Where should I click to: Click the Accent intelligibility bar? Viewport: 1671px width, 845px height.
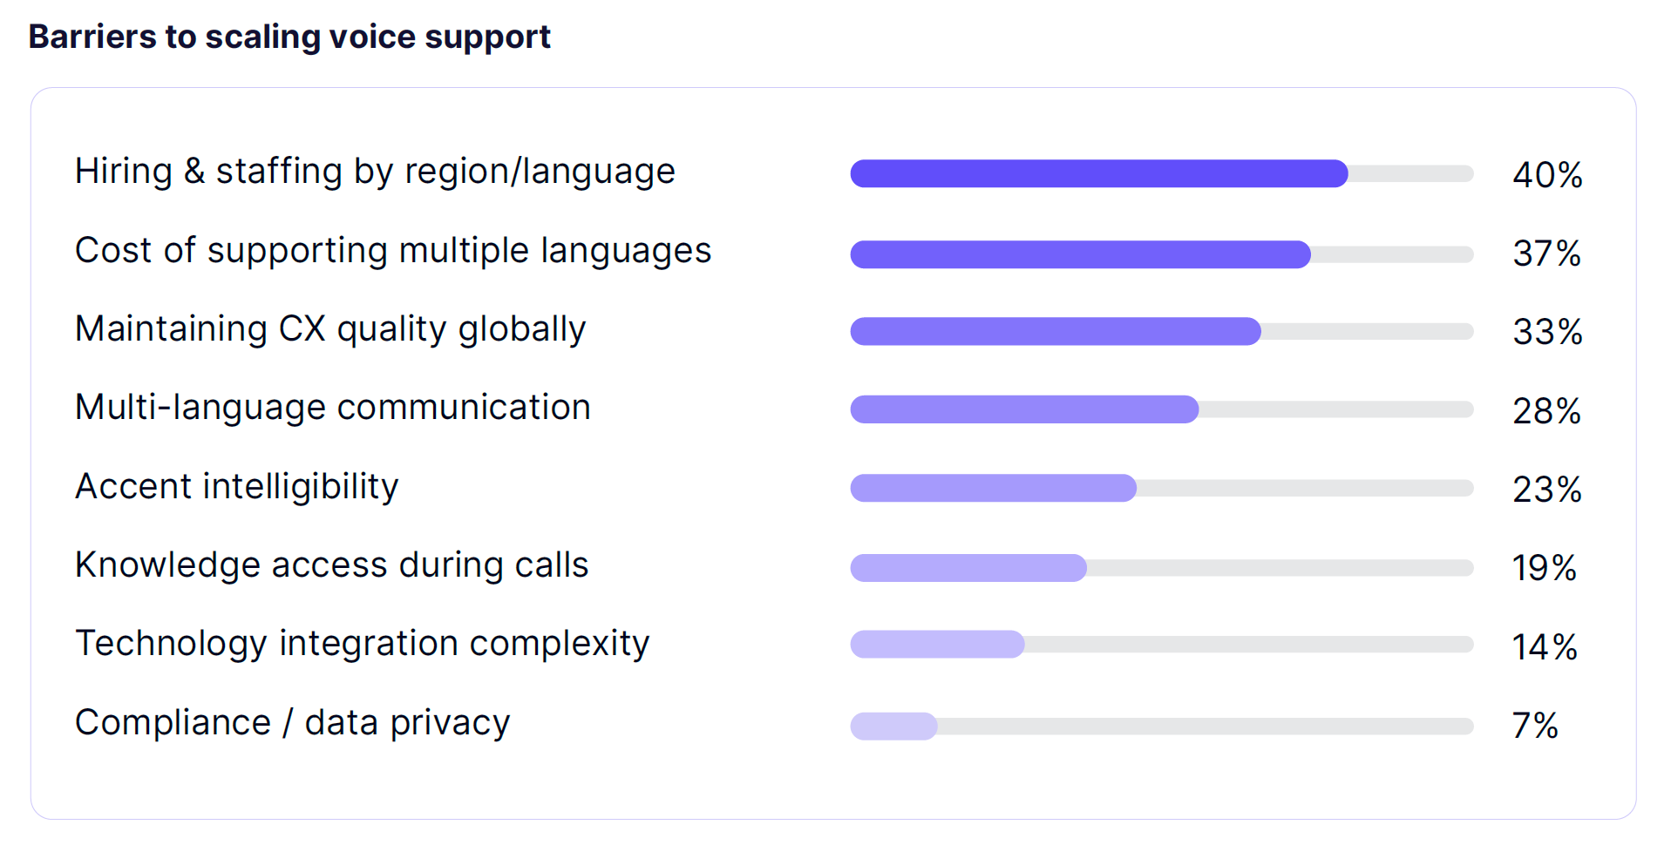[x=1162, y=488]
